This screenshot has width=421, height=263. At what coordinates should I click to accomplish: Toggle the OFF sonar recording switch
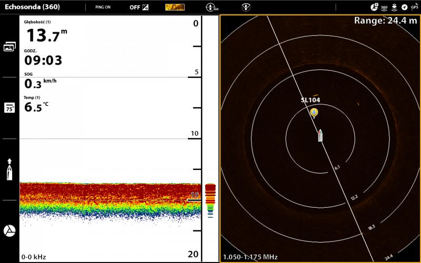139,7
